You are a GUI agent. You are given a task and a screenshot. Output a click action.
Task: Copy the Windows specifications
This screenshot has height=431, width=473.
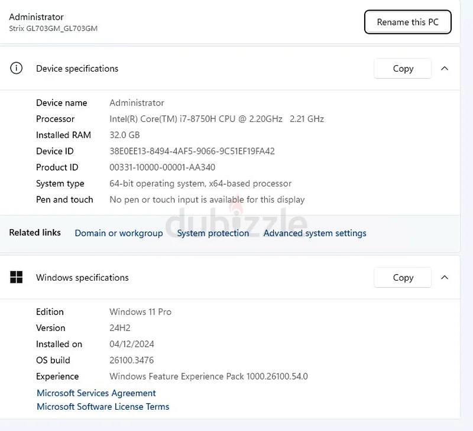coord(403,278)
